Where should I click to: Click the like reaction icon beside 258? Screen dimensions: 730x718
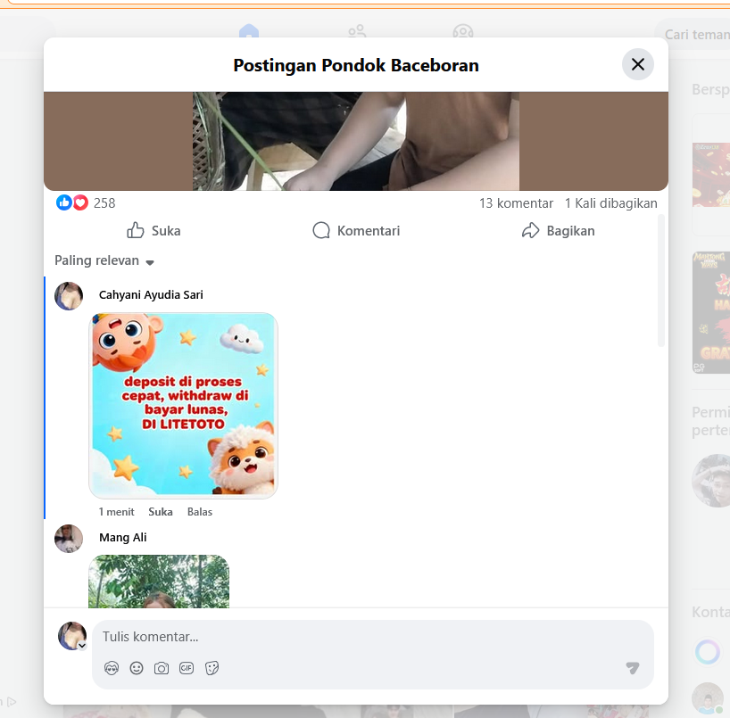(63, 202)
